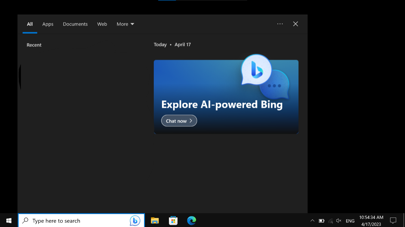Image resolution: width=405 pixels, height=227 pixels.
Task: Click the Today April 17 heading
Action: [172, 45]
